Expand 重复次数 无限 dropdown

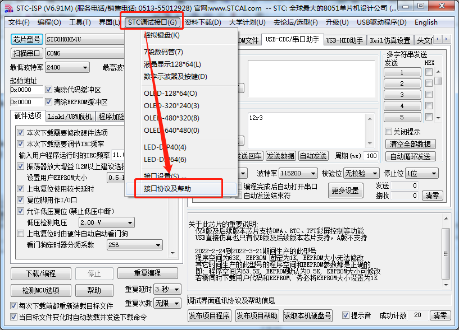point(167,304)
